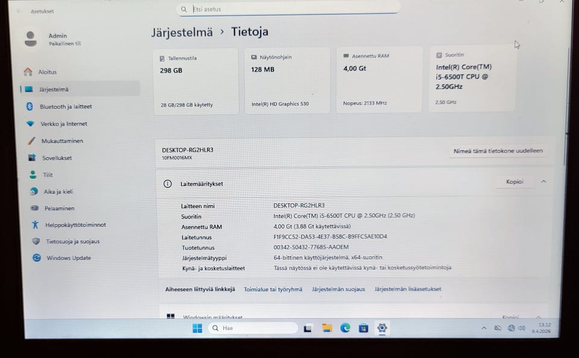579x358 pixels.
Task: Select the Tuotetunnus value 00342-50432-77685-AAOEM
Action: [311, 247]
